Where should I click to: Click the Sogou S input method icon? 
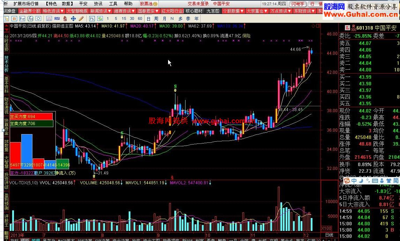pos(347,181)
